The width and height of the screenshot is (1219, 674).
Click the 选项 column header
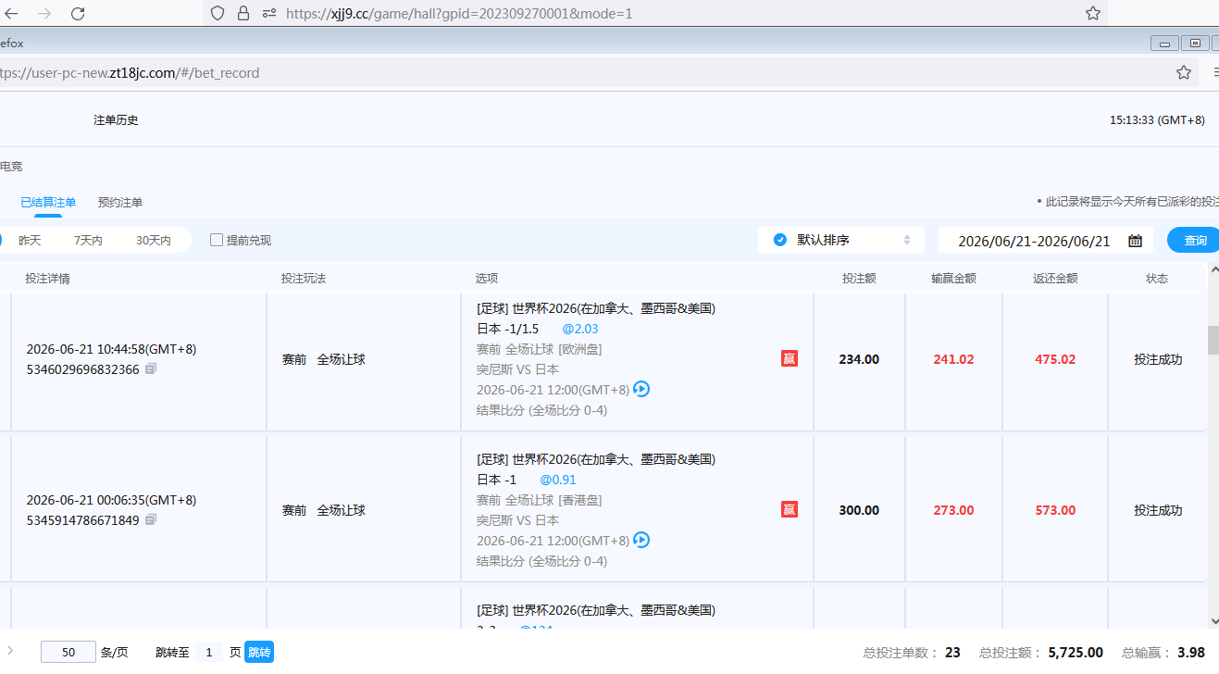487,279
